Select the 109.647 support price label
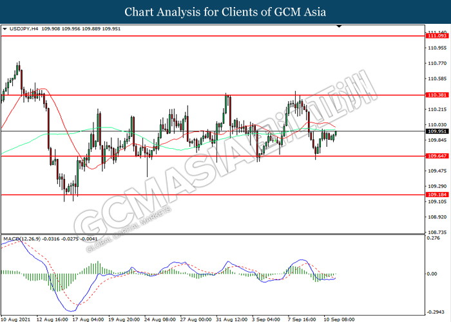 (437, 156)
